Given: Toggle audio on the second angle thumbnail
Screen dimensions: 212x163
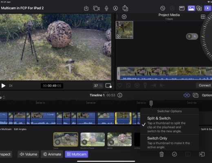Looking at the screenshot, I should [x=84, y=142].
